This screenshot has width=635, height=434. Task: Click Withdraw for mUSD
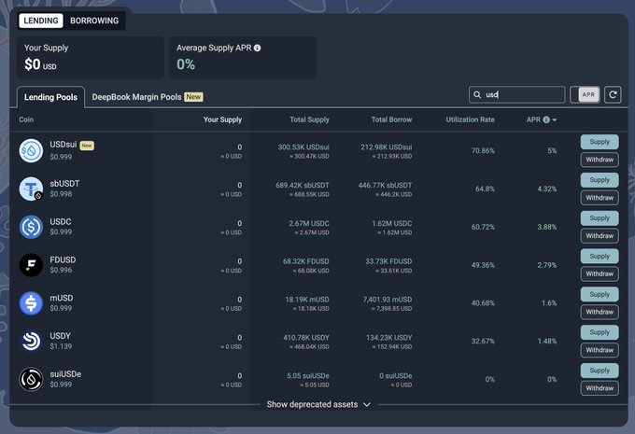click(x=600, y=312)
